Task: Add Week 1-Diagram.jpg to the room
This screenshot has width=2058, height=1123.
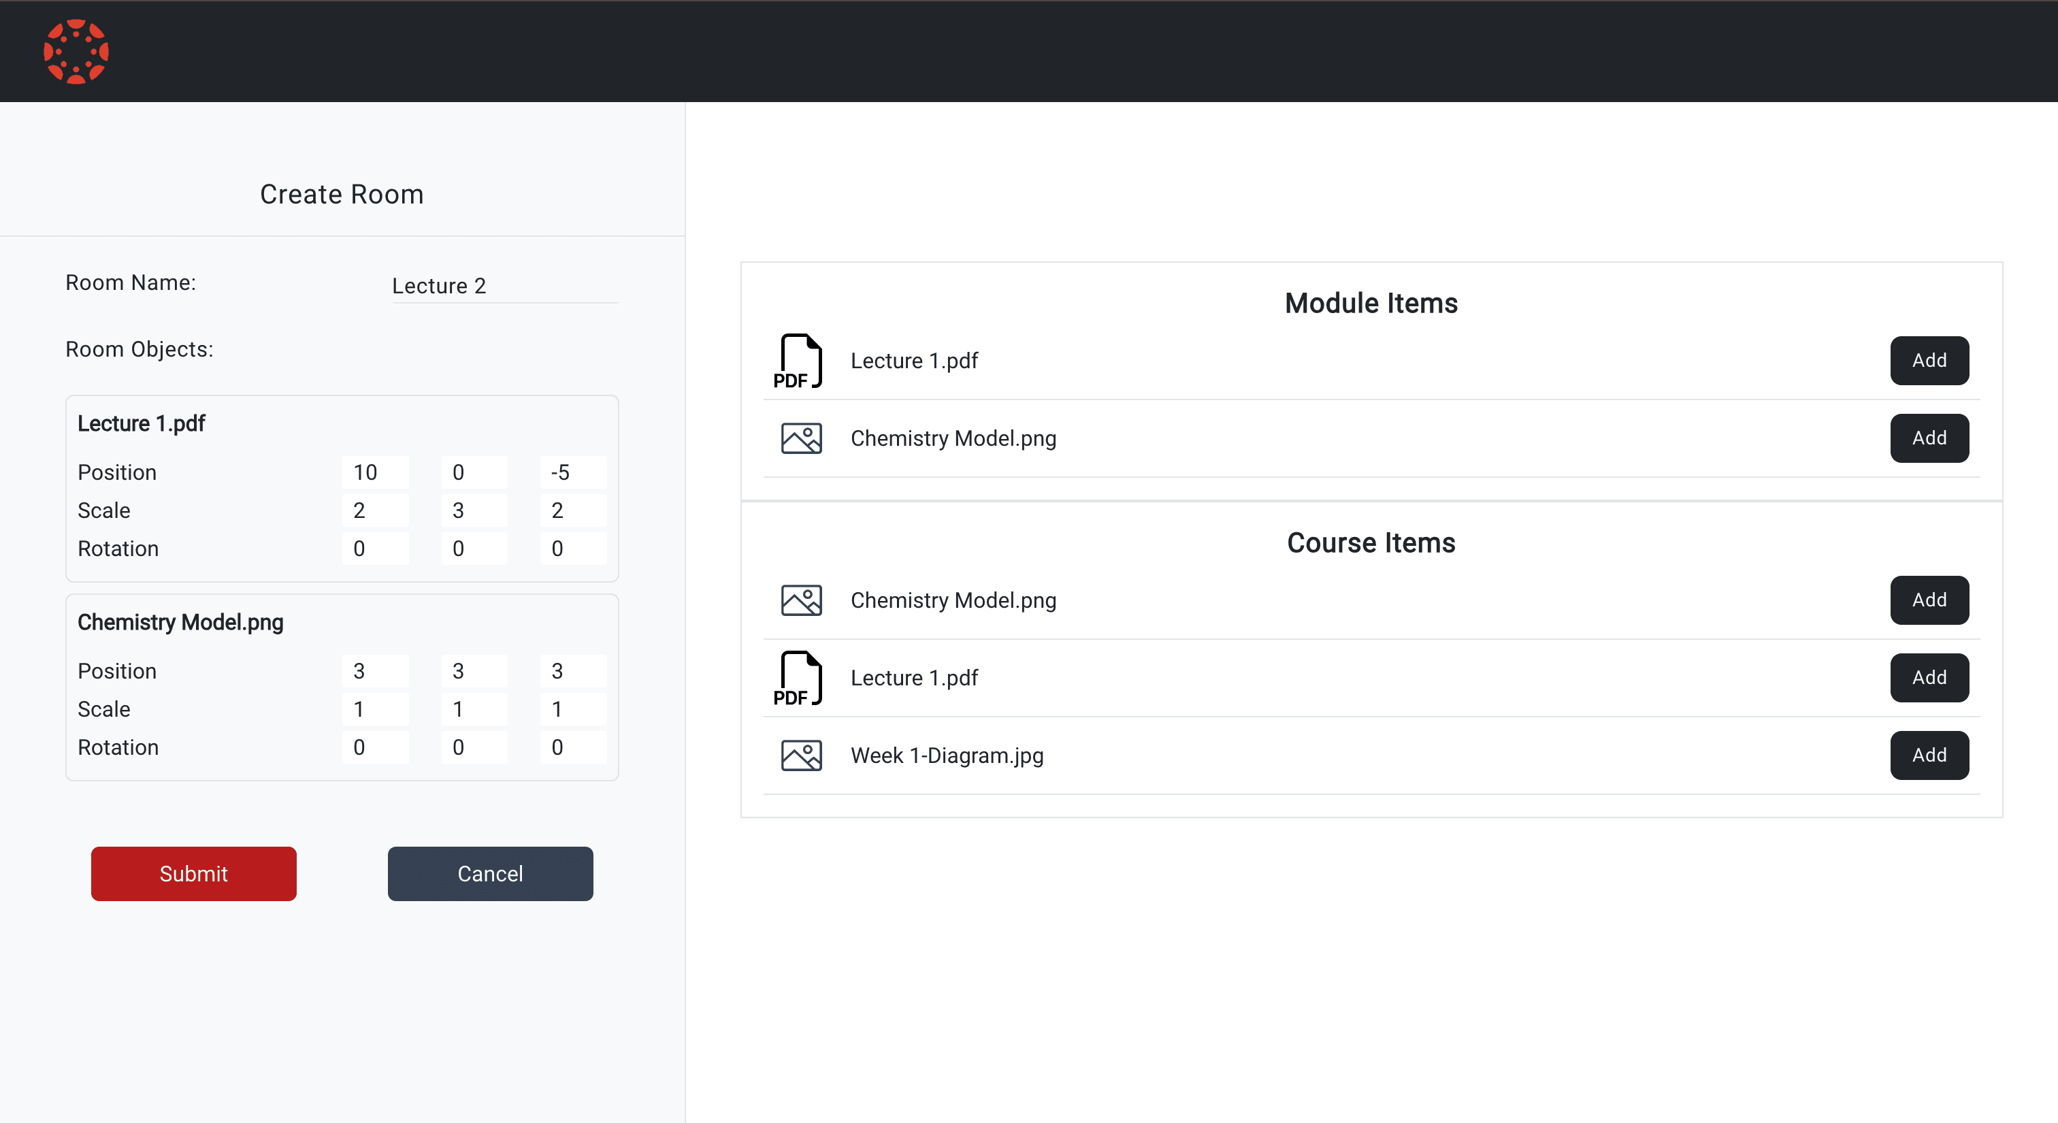Action: pos(1929,755)
